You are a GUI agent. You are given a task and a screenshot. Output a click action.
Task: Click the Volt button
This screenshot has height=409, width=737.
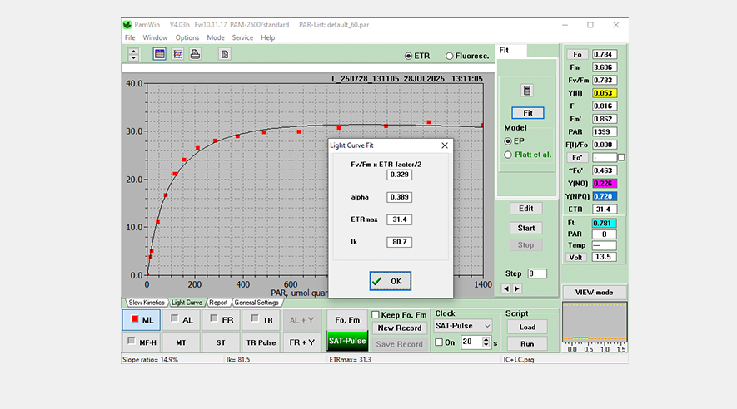pyautogui.click(x=575, y=257)
